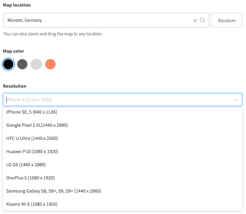Select the black map color swatch
Viewport: 246px width, 214px height.
[8, 64]
